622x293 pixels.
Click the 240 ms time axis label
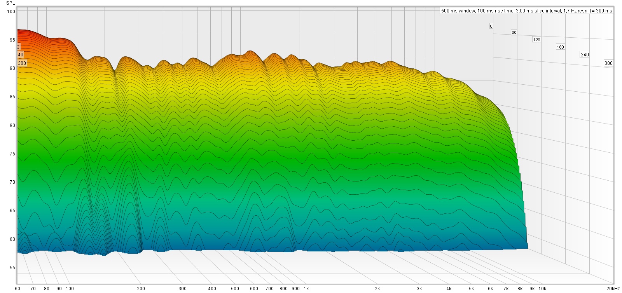[585, 55]
